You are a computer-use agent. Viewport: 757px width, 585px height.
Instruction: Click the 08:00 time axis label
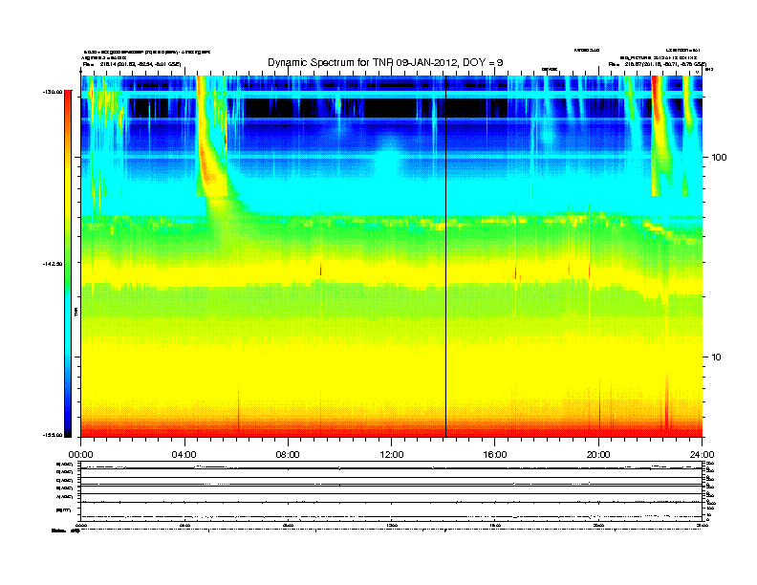[288, 455]
